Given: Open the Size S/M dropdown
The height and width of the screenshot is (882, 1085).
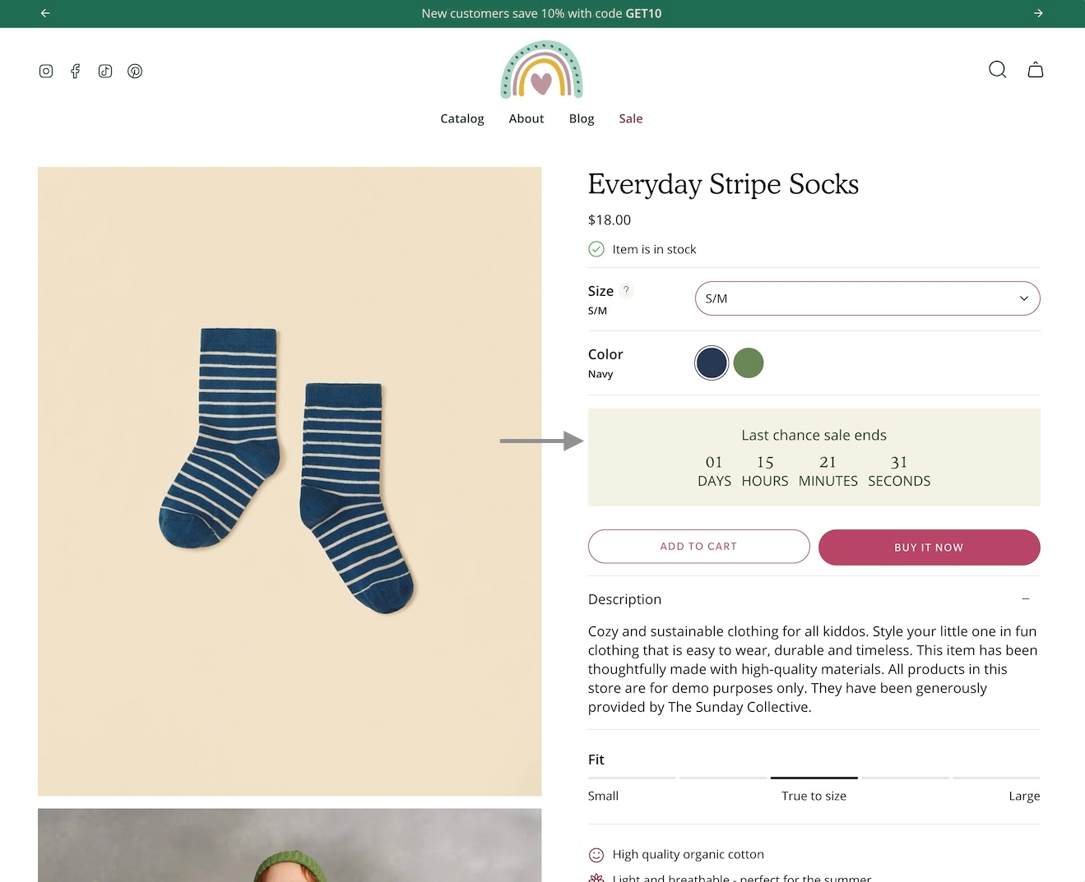Looking at the screenshot, I should (x=867, y=298).
